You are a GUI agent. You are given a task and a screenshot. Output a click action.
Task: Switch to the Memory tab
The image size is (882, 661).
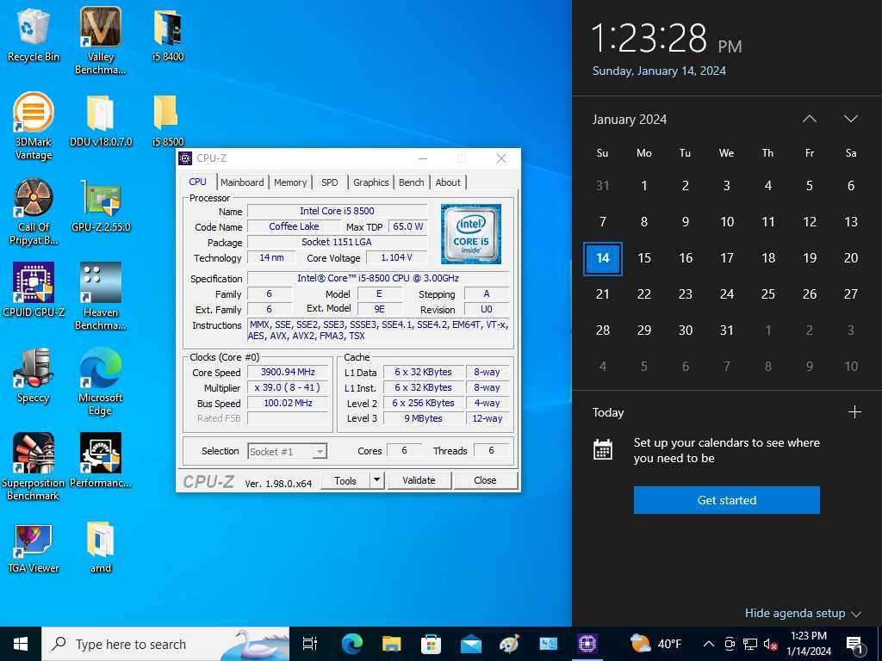[x=290, y=182]
